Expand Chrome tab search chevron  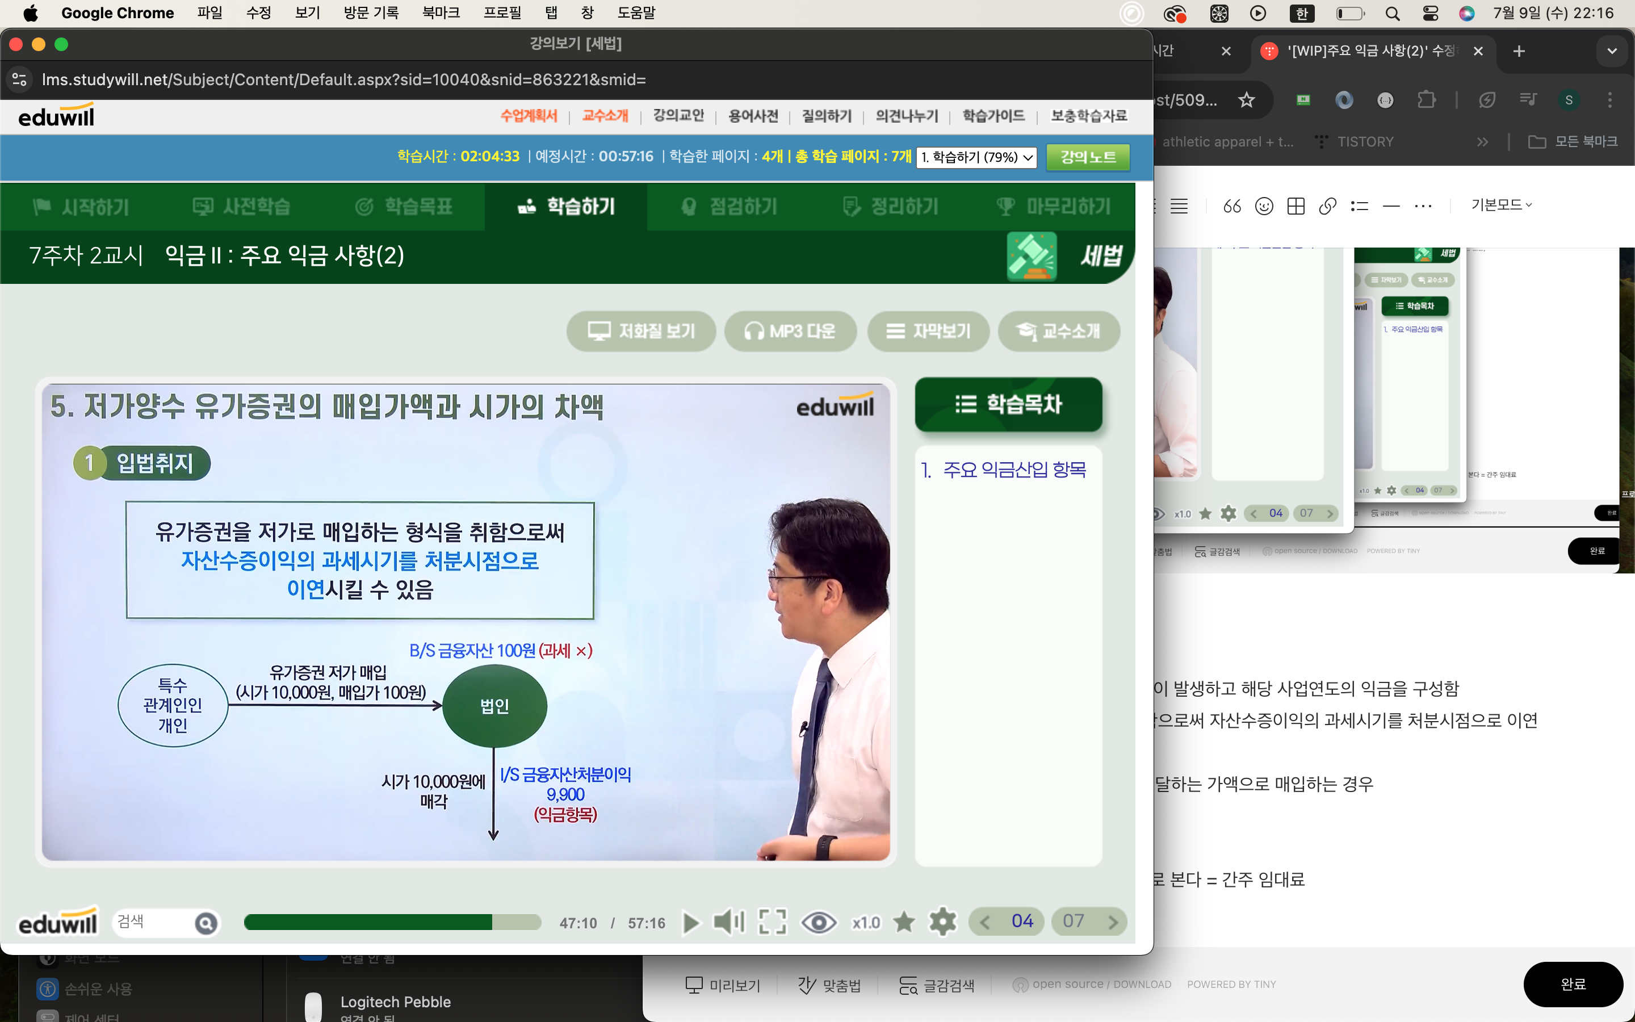tap(1611, 51)
